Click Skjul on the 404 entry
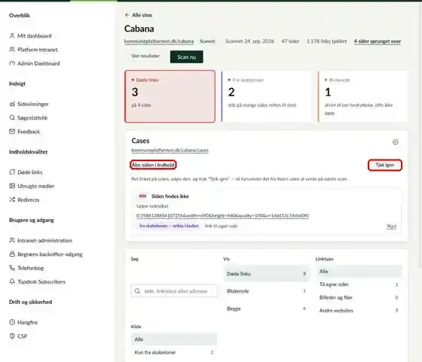This screenshot has height=362, width=422. click(391, 227)
